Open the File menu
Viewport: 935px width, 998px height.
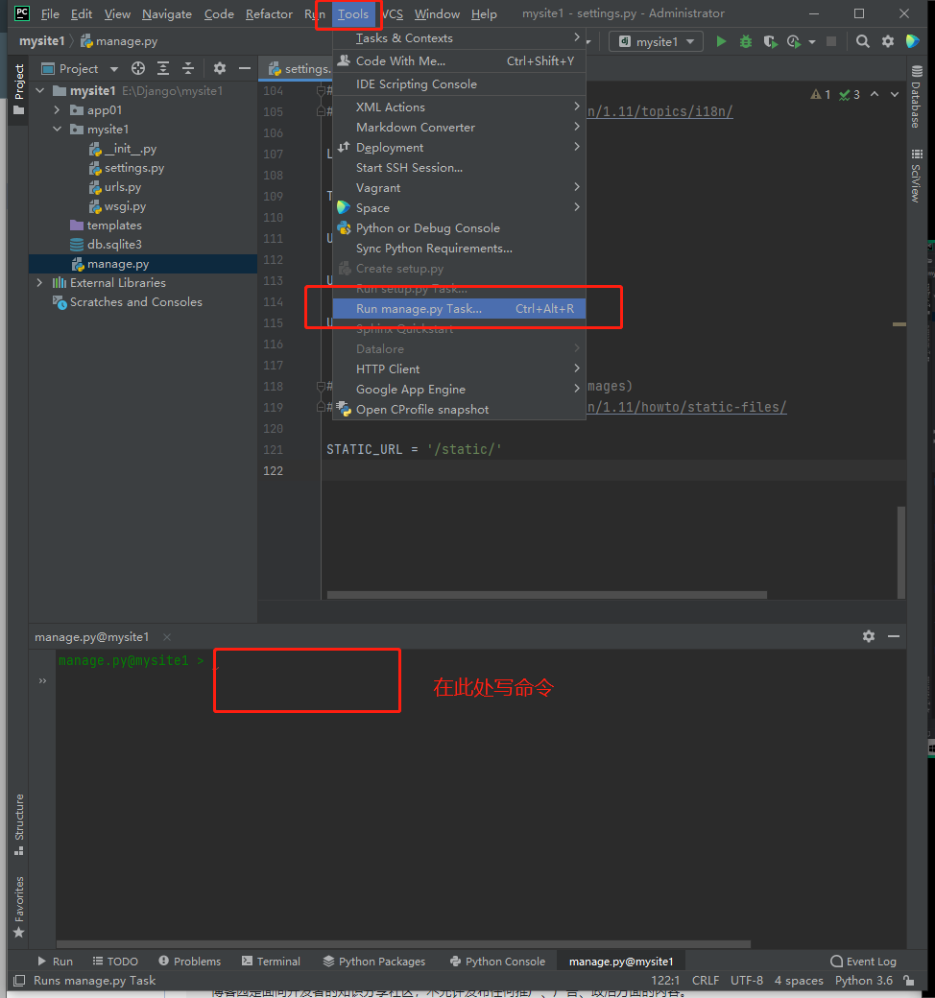point(50,14)
